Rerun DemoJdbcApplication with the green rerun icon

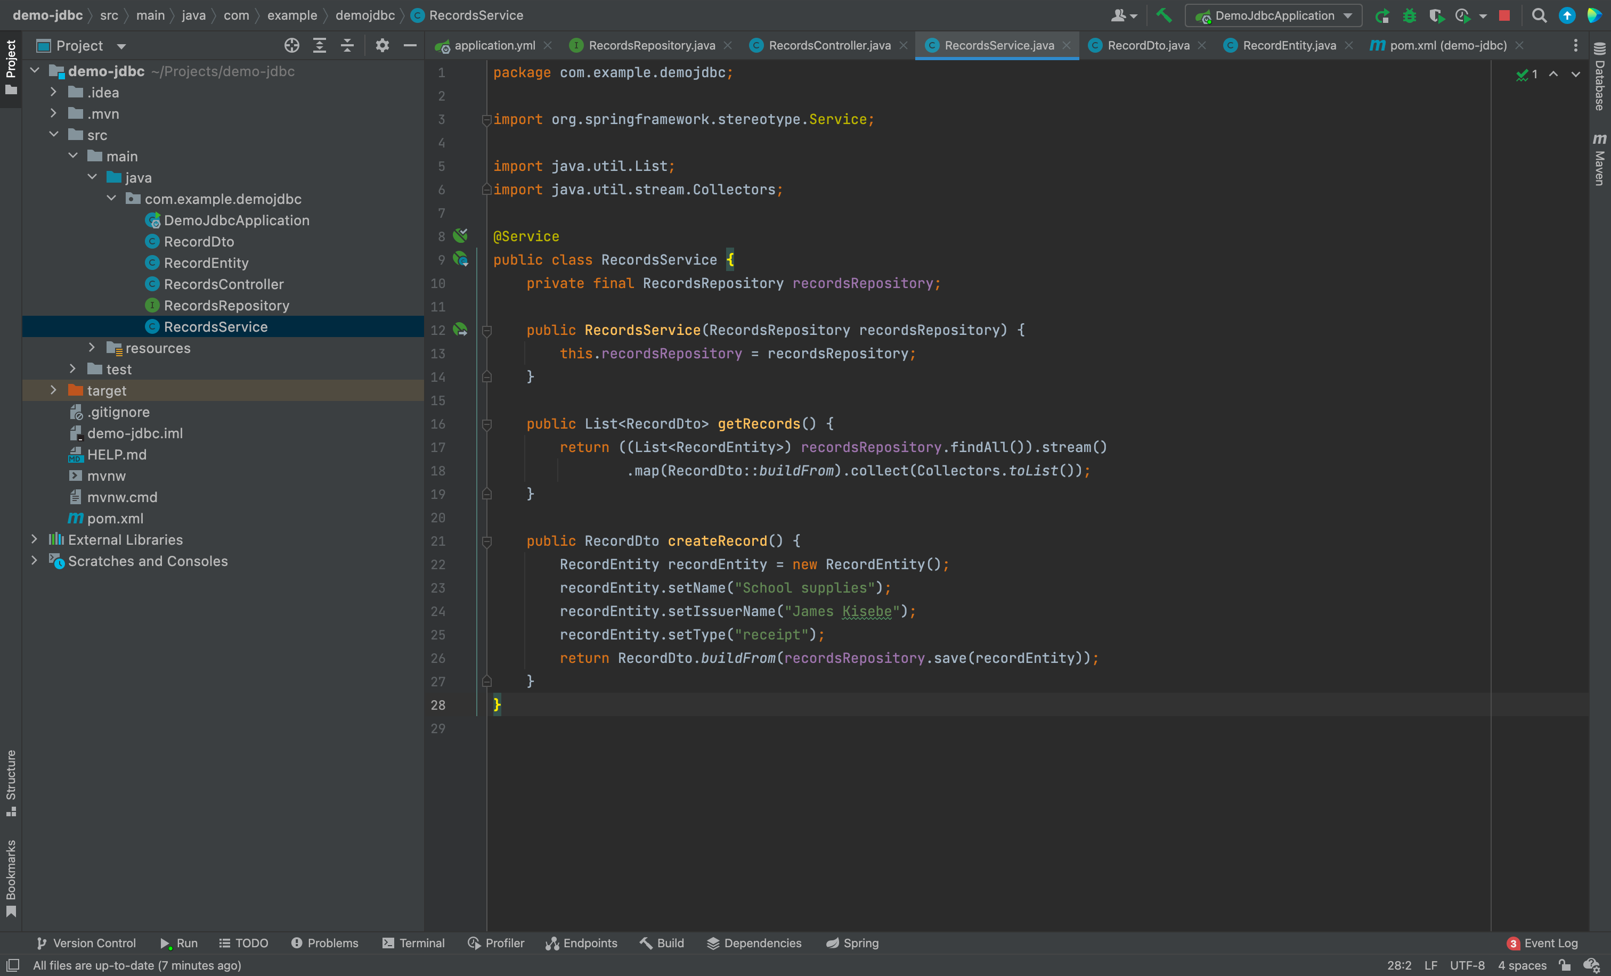pyautogui.click(x=1381, y=15)
